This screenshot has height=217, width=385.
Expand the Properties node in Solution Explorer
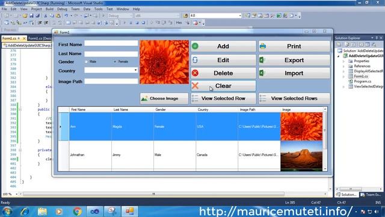tap(343, 61)
